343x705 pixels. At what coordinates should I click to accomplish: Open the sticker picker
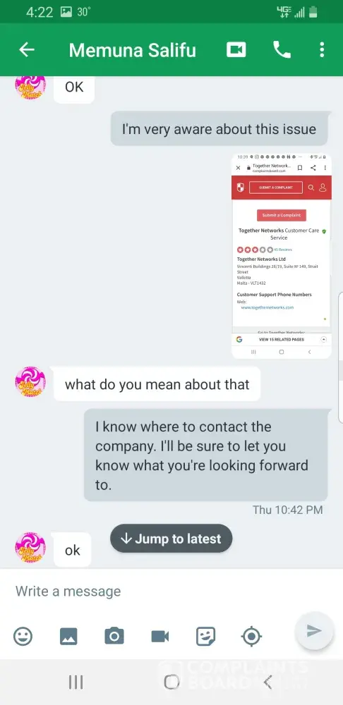tap(205, 636)
